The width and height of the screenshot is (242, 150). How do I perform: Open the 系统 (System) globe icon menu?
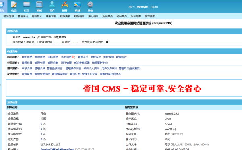point(2,6)
